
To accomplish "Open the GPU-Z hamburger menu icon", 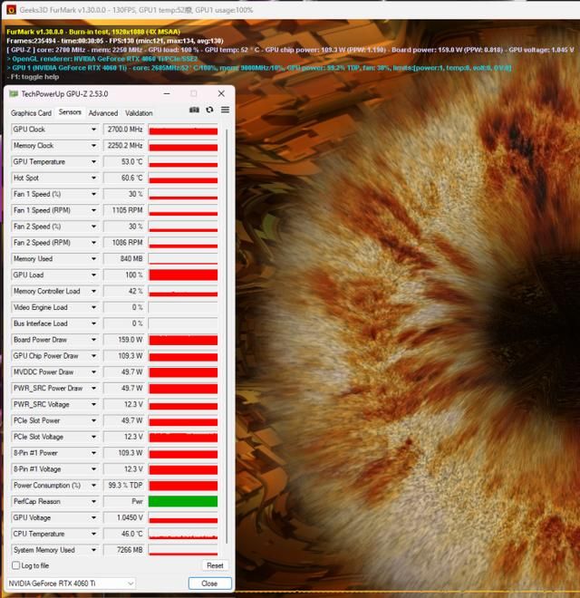I will pos(225,110).
